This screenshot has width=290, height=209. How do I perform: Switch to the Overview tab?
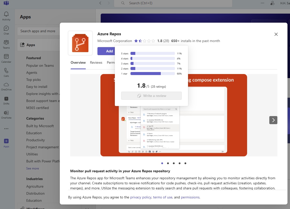(x=78, y=62)
